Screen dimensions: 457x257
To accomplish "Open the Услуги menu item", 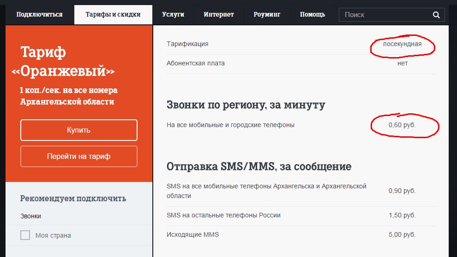I will (x=173, y=15).
